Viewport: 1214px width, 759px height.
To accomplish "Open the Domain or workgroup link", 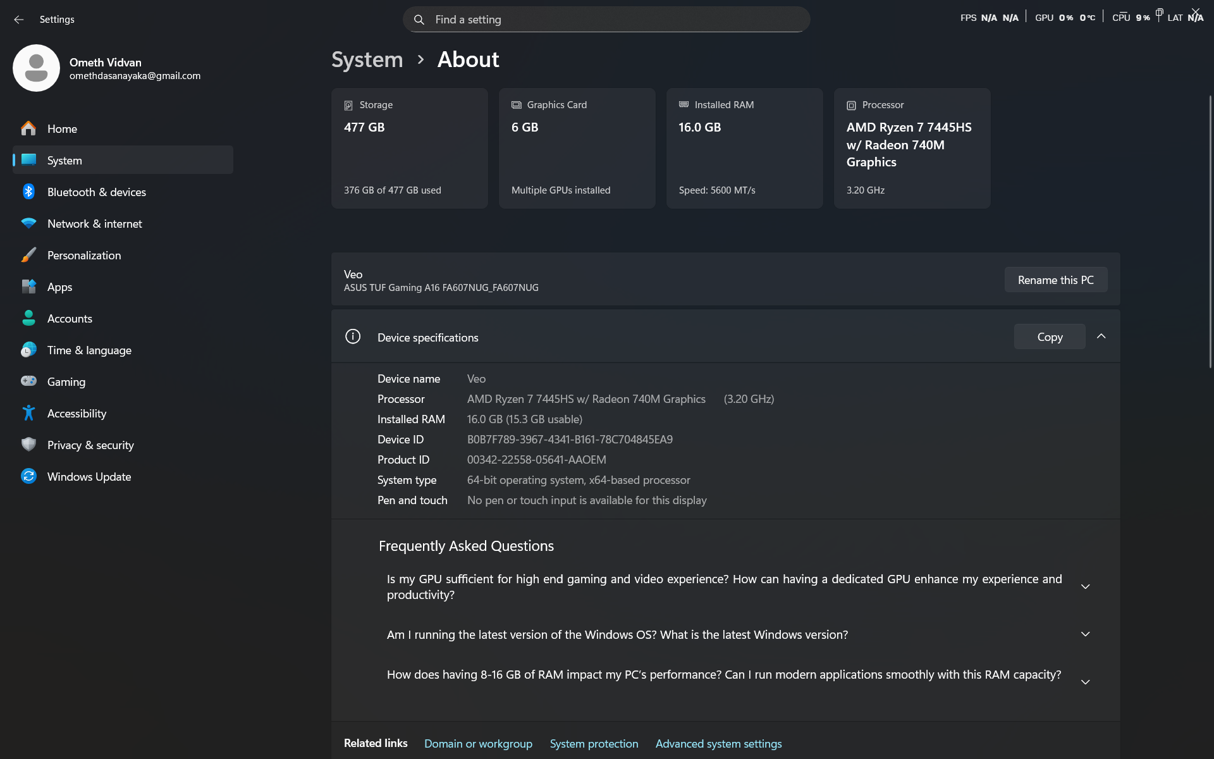I will pos(478,744).
